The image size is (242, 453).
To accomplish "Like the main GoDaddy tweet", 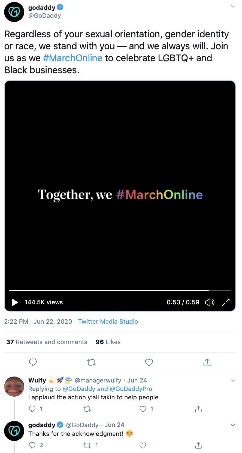I will [149, 362].
